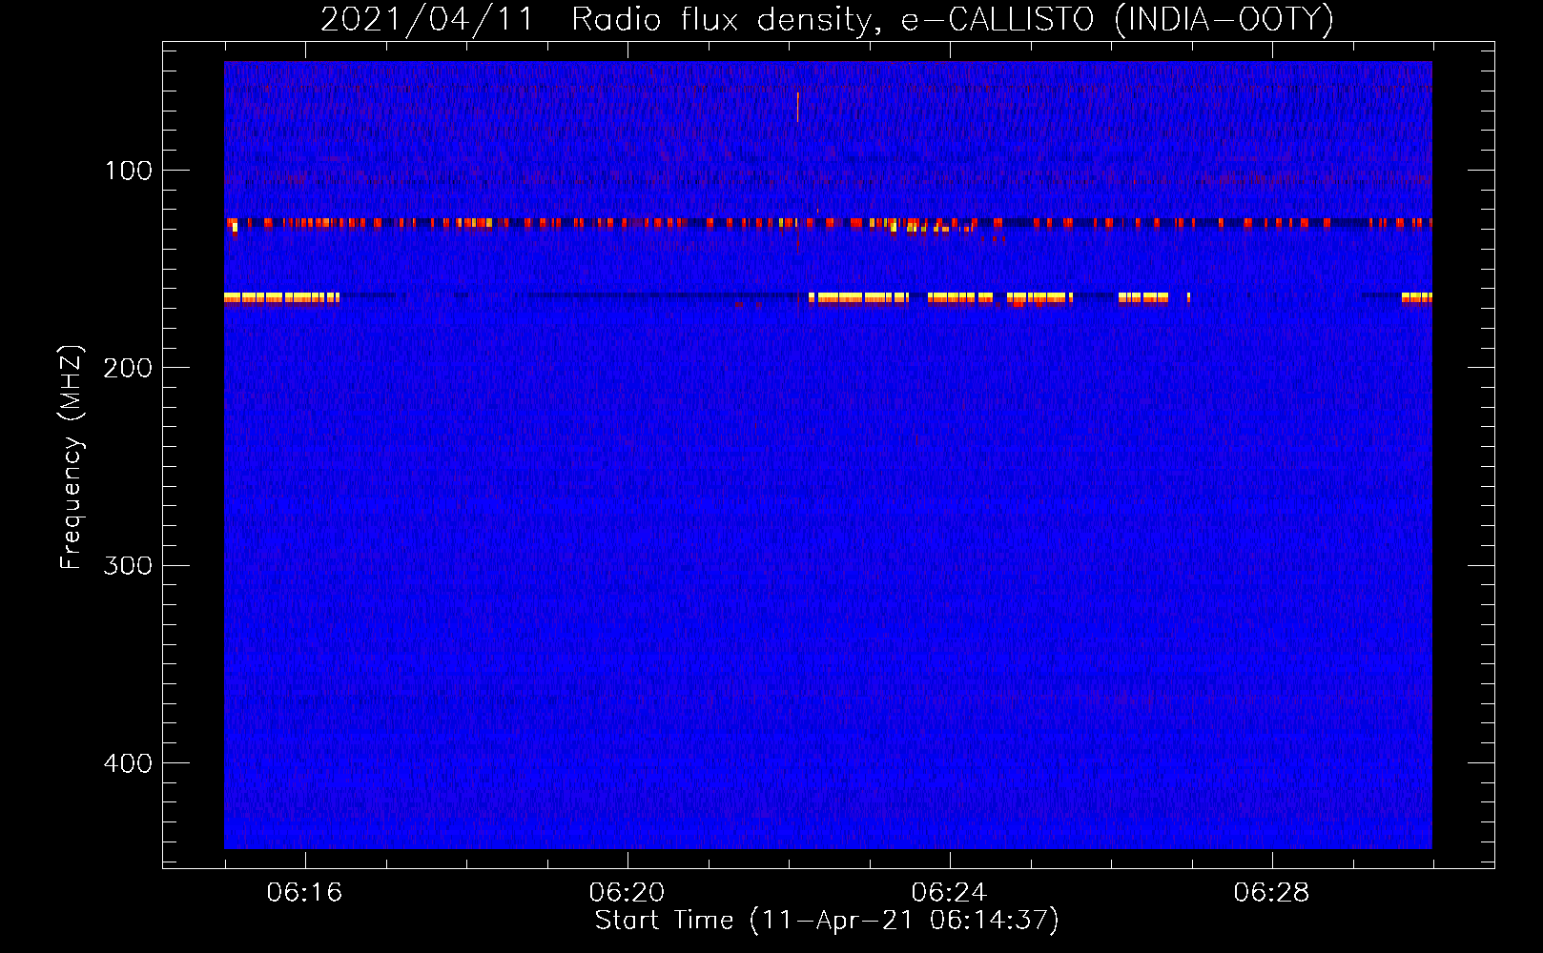The height and width of the screenshot is (953, 1543).
Task: Select the e-CALLISTO (INDIA-OOTY) title text
Action: pos(1118,19)
